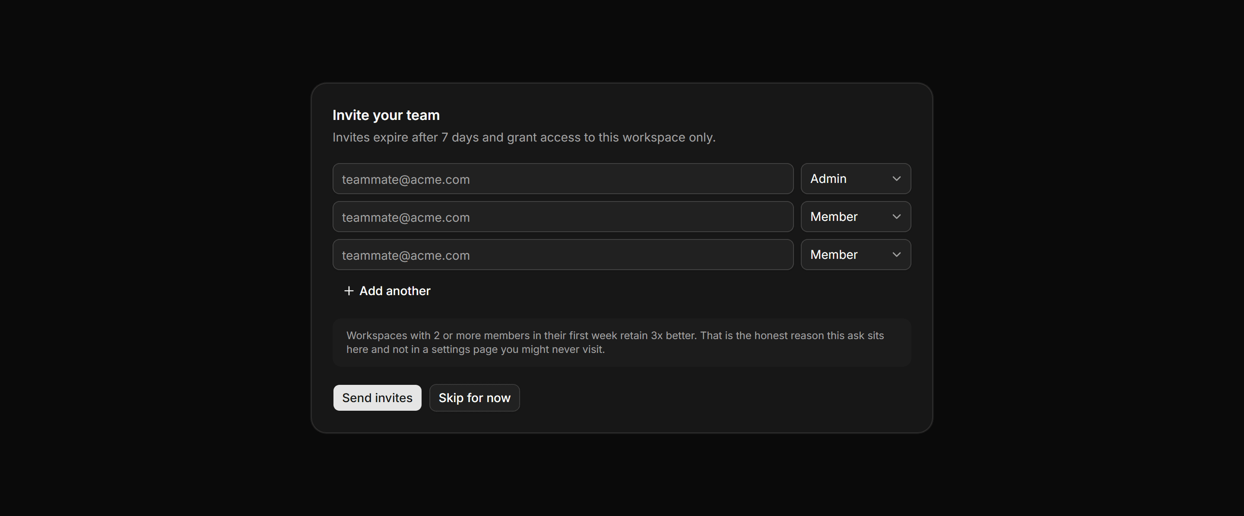Skip the invite step for now
This screenshot has height=516, width=1244.
[474, 398]
